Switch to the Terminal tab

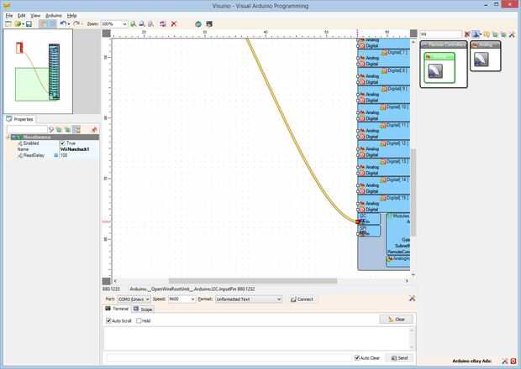[117, 309]
